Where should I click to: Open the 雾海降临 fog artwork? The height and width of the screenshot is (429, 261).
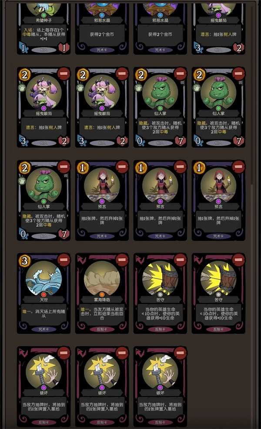pyautogui.click(x=102, y=278)
